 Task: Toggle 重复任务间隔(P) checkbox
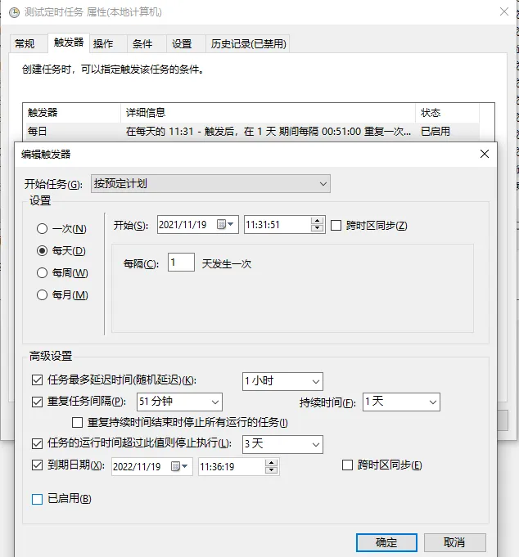click(x=38, y=402)
